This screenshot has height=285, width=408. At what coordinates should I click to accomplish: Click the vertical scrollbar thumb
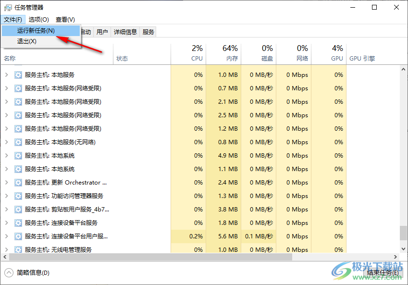coord(403,233)
